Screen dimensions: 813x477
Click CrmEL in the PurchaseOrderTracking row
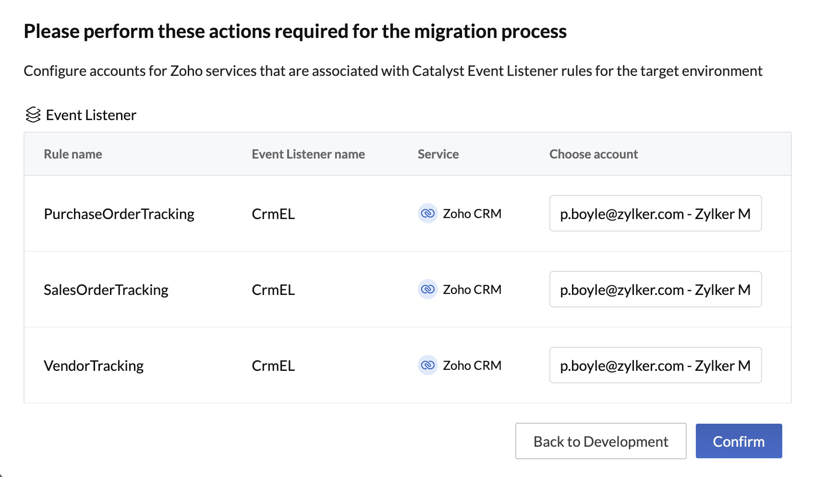pos(273,214)
